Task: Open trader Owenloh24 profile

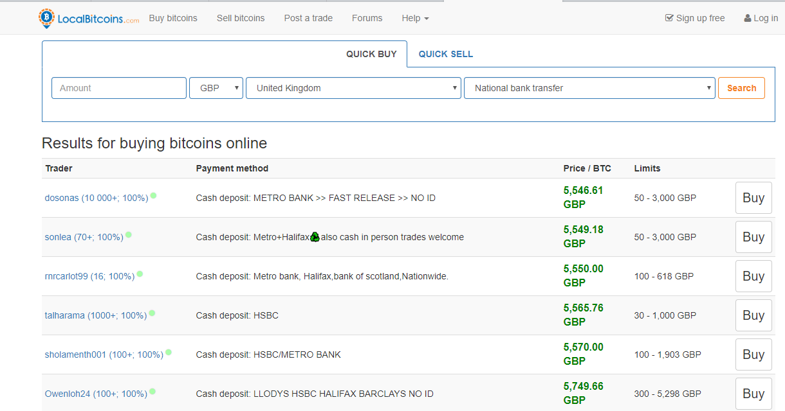Action: tap(96, 394)
